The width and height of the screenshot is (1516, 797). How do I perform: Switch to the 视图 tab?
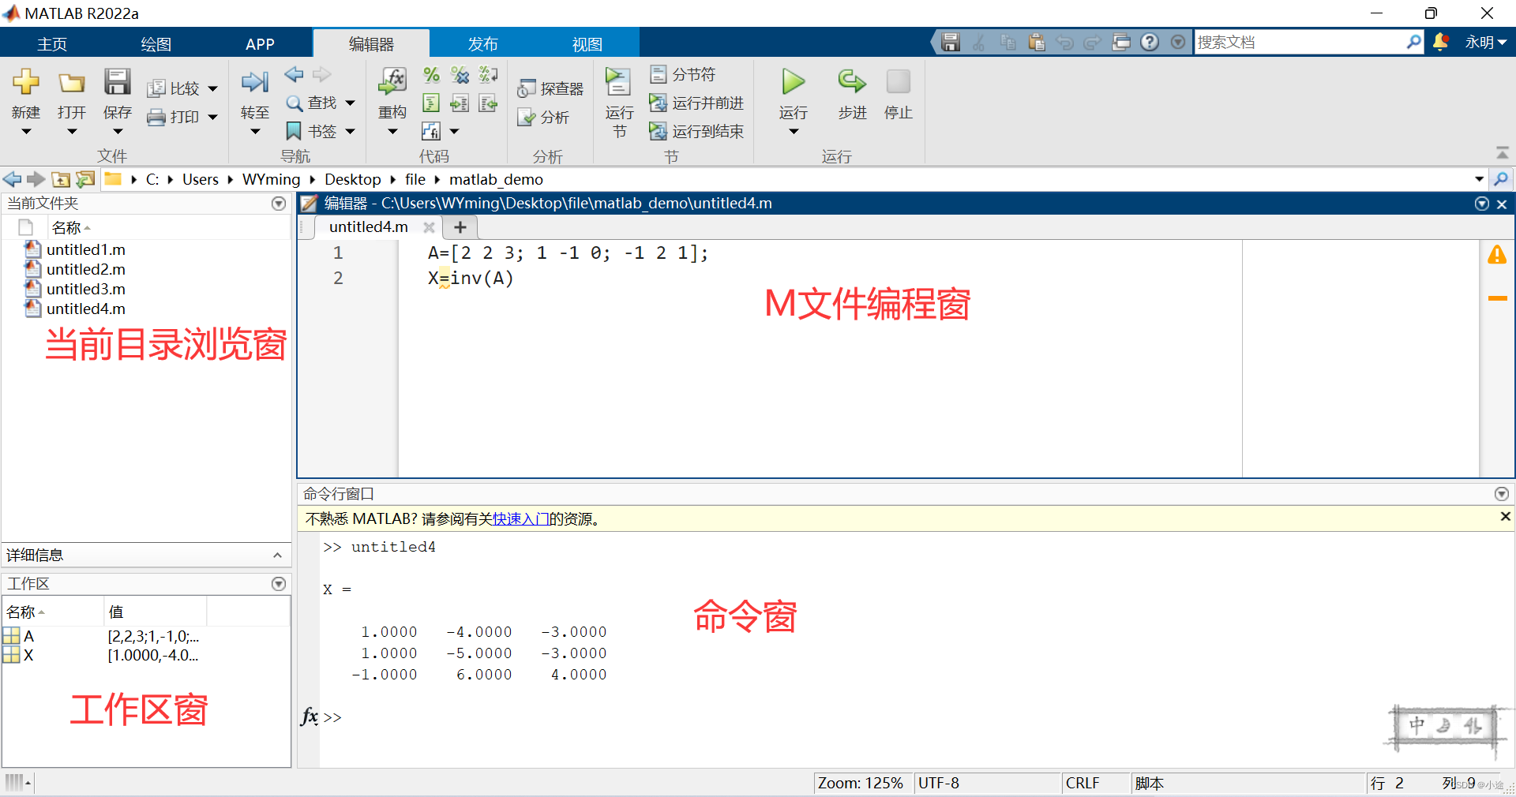587,44
